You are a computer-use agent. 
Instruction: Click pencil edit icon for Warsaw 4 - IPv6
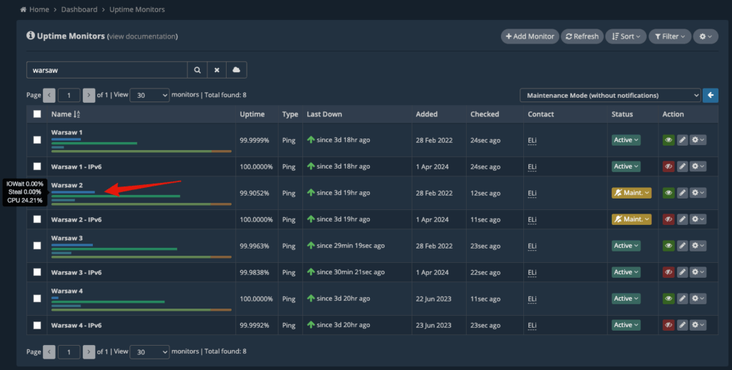tap(682, 325)
